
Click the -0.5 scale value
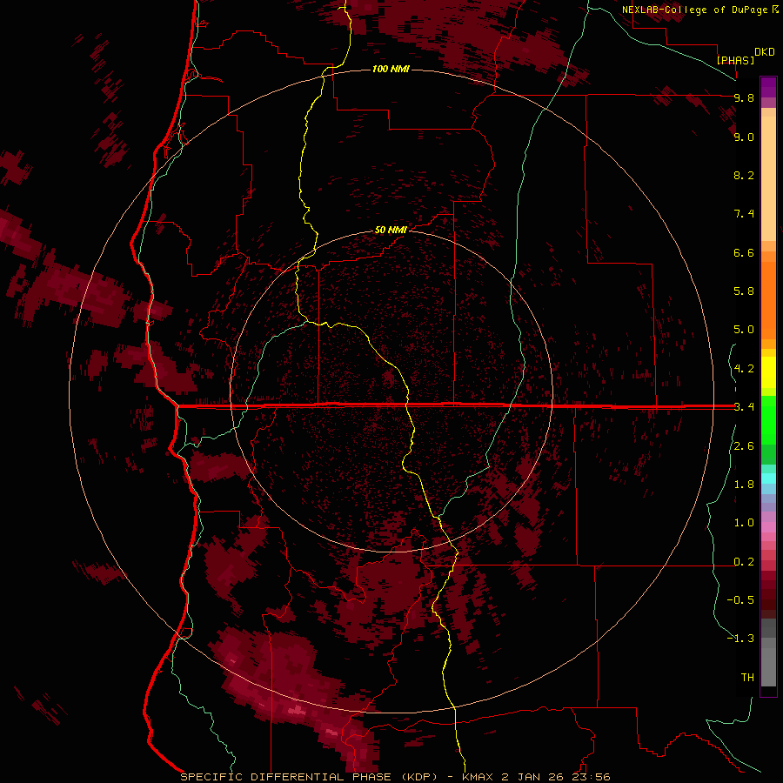pyautogui.click(x=740, y=600)
